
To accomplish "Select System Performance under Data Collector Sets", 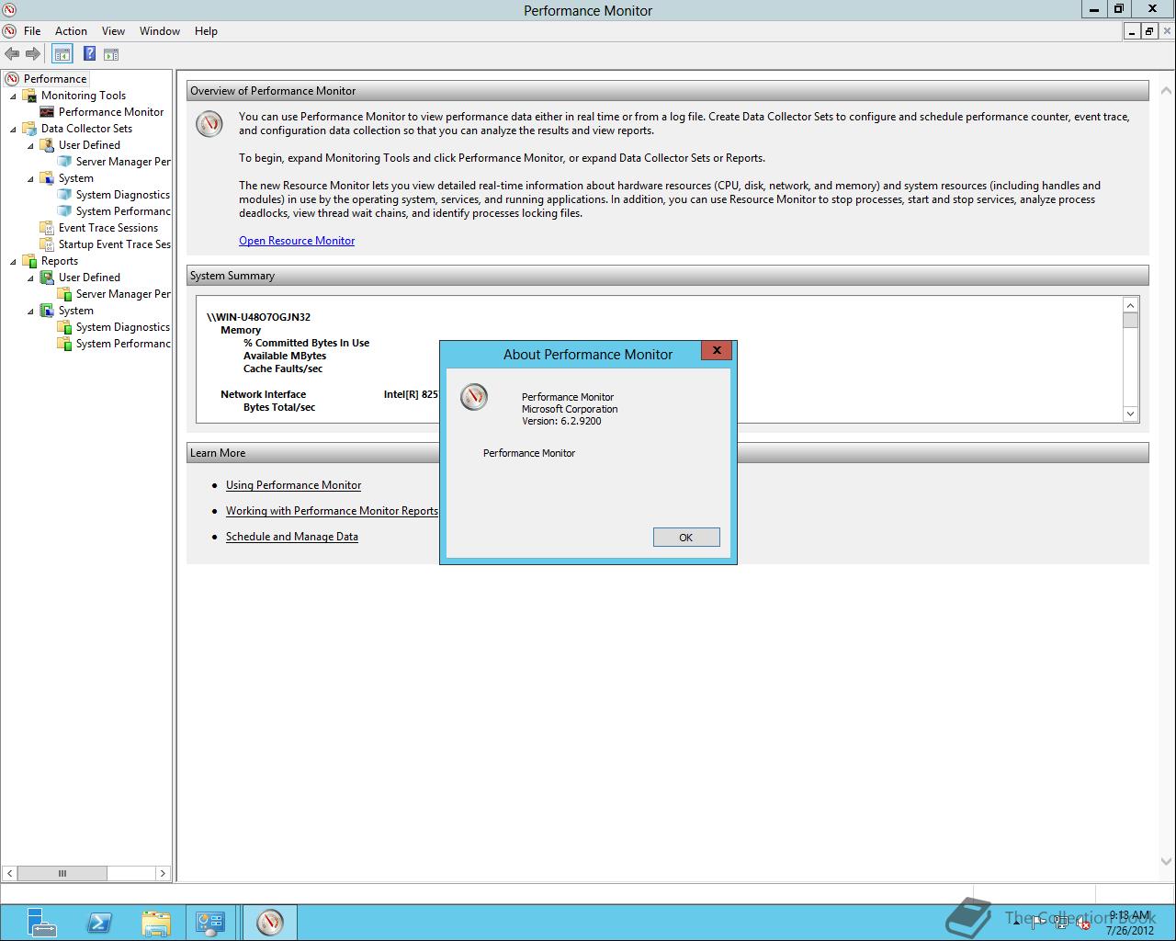I will 123,211.
